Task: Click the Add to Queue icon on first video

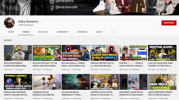Action: point(30,52)
